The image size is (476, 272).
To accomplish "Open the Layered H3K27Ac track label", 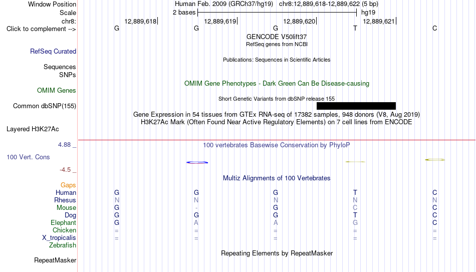I will [x=33, y=129].
